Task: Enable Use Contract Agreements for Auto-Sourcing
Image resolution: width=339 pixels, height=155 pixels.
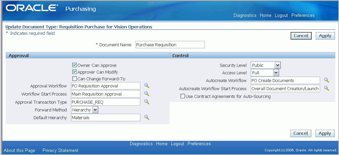Action: pos(183,96)
